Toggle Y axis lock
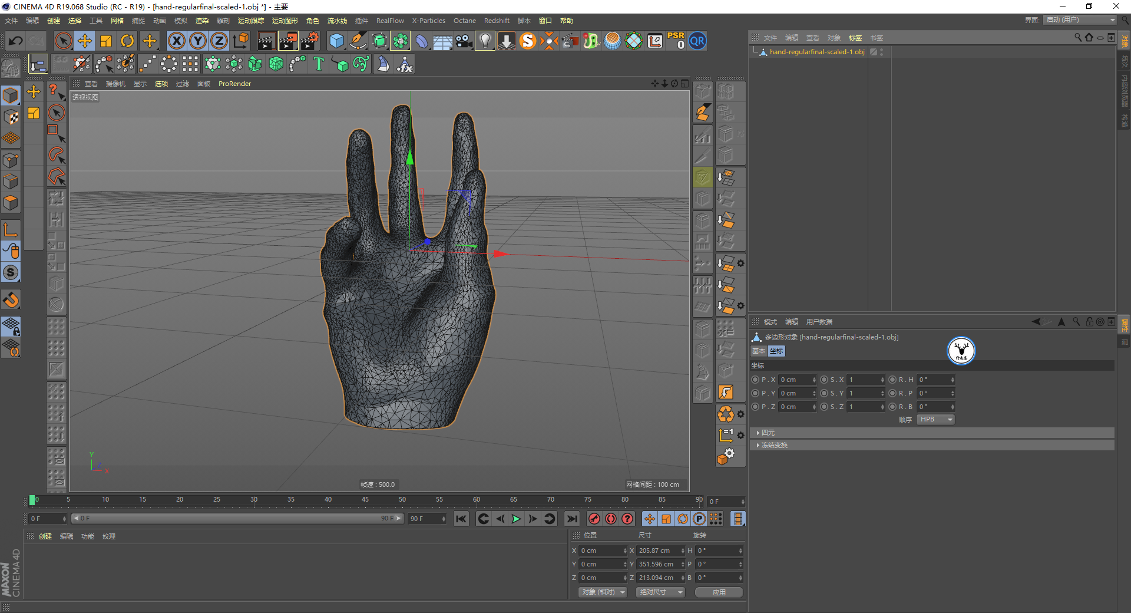This screenshot has width=1131, height=613. point(198,41)
